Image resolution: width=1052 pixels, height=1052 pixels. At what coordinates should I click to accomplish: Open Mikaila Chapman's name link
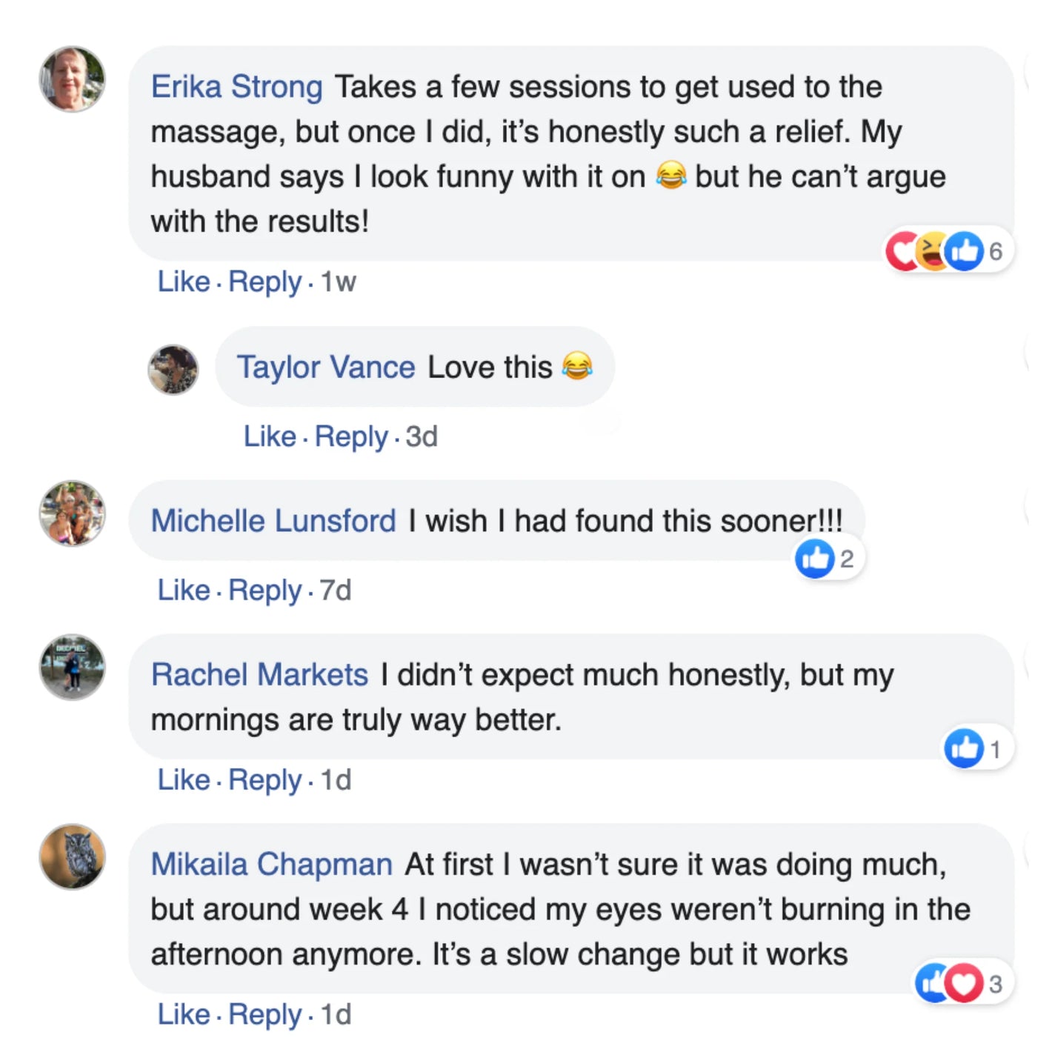[271, 865]
